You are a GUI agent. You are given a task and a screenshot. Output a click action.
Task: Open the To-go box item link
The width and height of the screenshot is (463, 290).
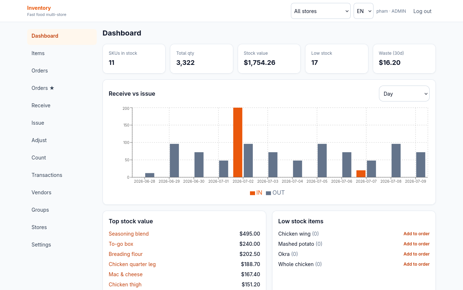[121, 244]
